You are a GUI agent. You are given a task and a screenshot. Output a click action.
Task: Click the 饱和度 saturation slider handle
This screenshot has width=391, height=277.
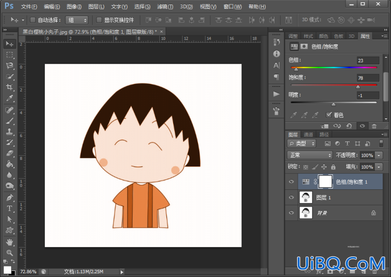click(x=358, y=87)
